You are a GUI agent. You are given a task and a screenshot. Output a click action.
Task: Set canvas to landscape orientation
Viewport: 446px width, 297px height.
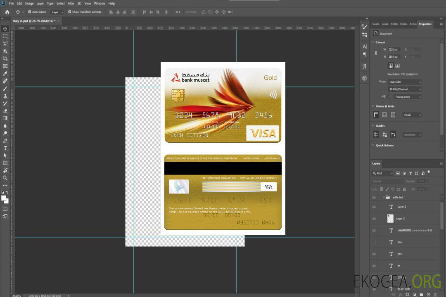tap(397, 66)
